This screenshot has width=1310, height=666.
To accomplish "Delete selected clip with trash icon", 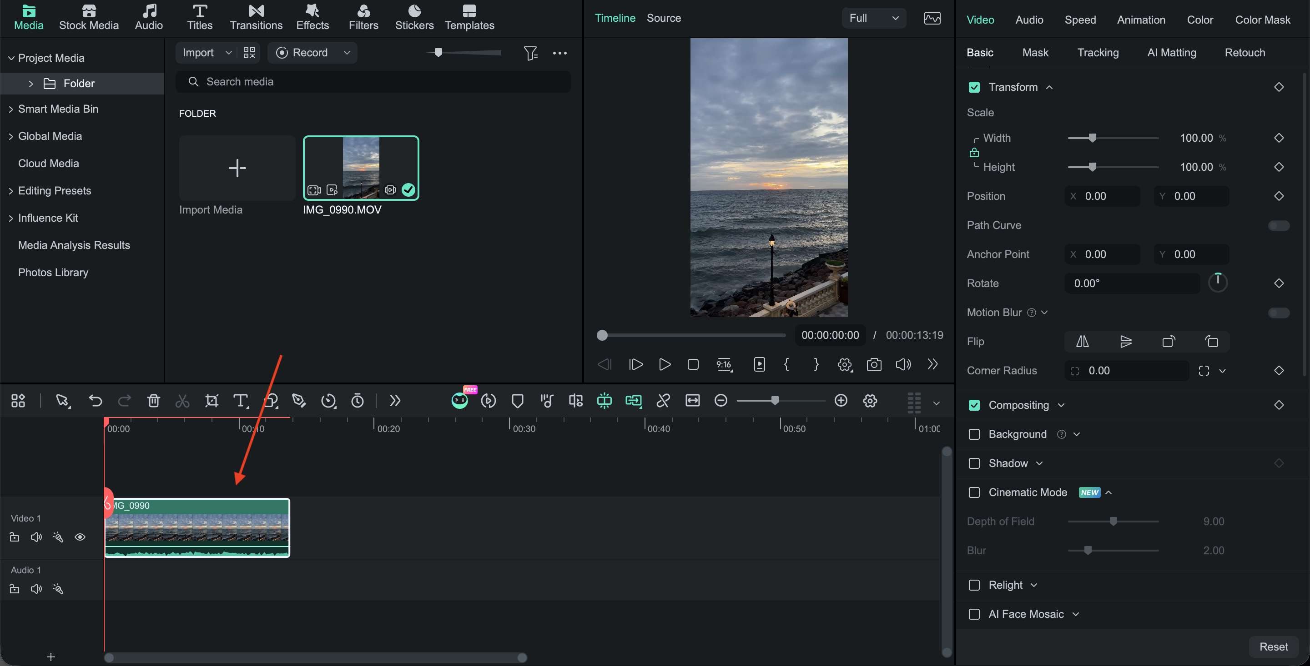I will click(x=153, y=401).
